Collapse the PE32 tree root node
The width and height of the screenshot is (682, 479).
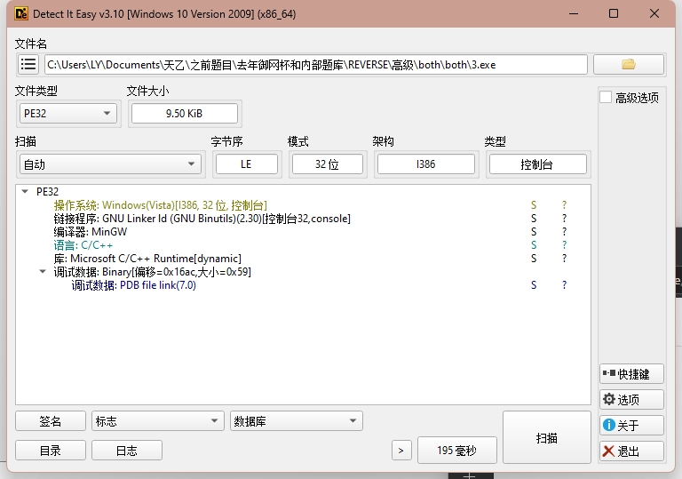pos(25,192)
